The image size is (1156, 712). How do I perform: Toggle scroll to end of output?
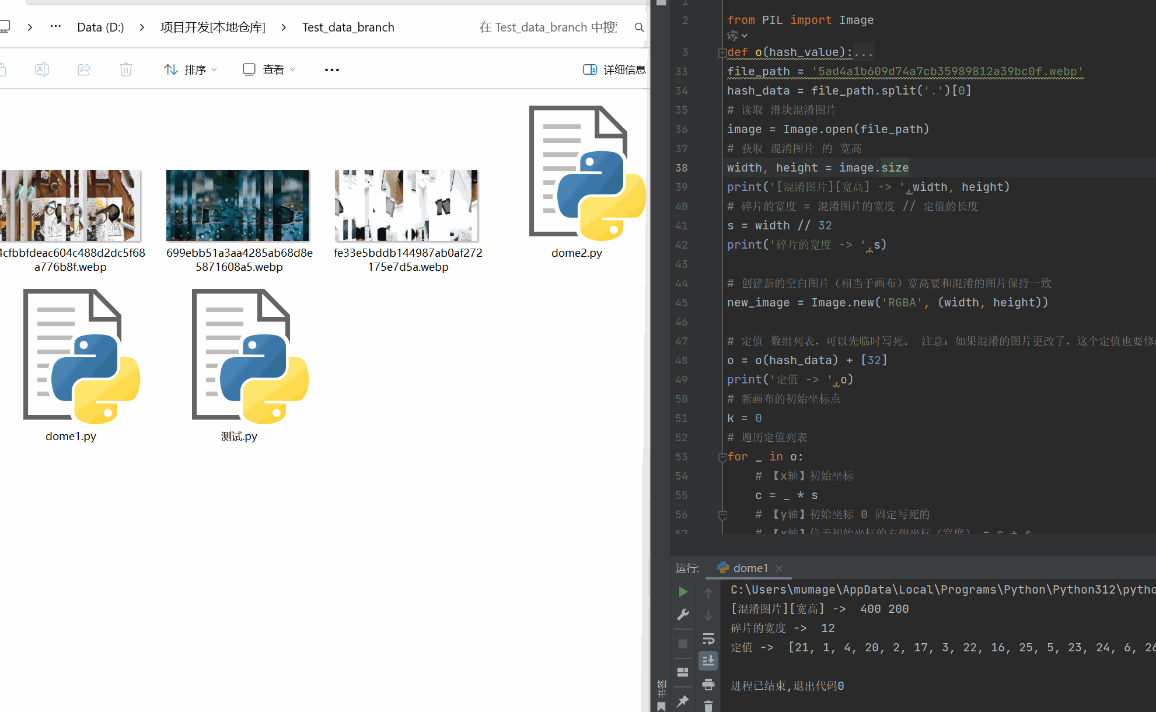(708, 661)
